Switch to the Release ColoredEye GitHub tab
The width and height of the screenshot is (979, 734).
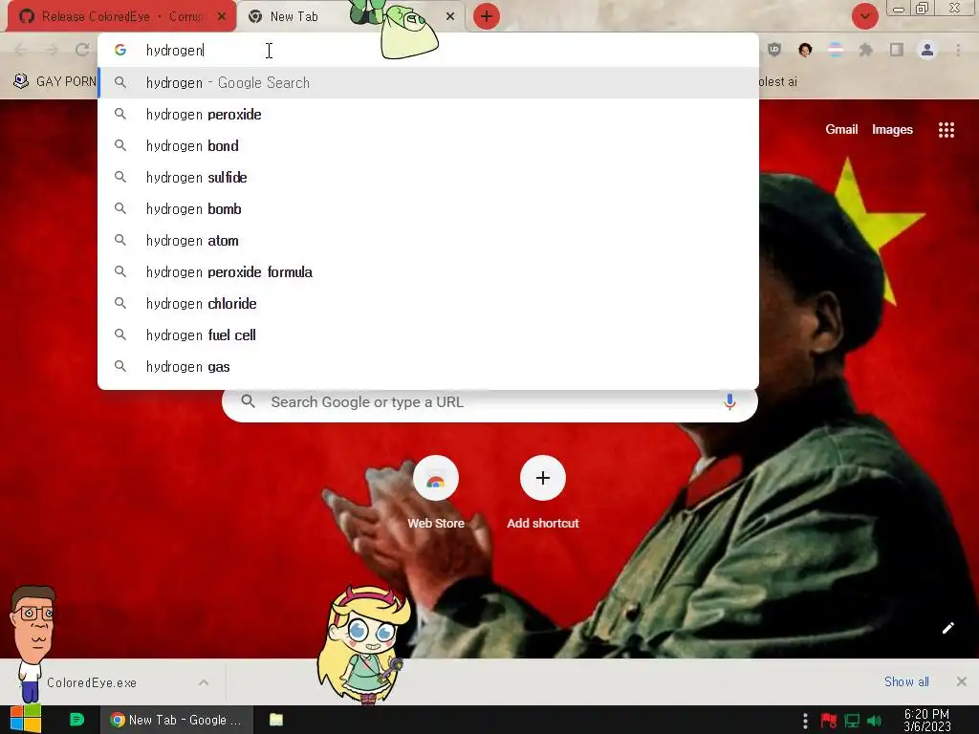tap(121, 16)
